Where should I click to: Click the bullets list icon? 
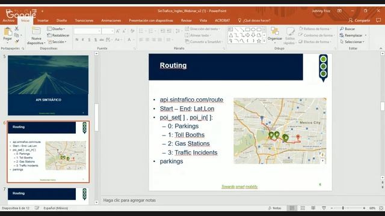141,31
